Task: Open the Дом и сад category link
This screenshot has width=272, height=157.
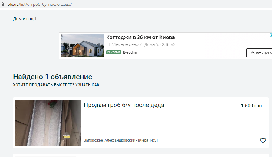Action: click(23, 19)
